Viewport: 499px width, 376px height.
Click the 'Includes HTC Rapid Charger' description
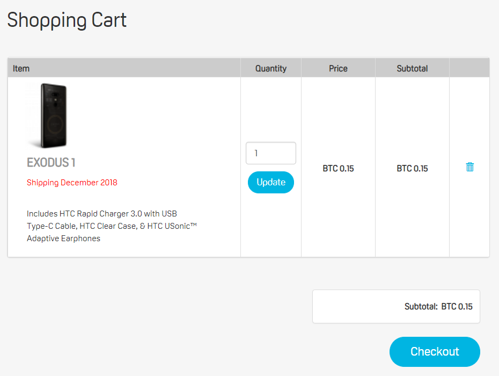pos(112,226)
